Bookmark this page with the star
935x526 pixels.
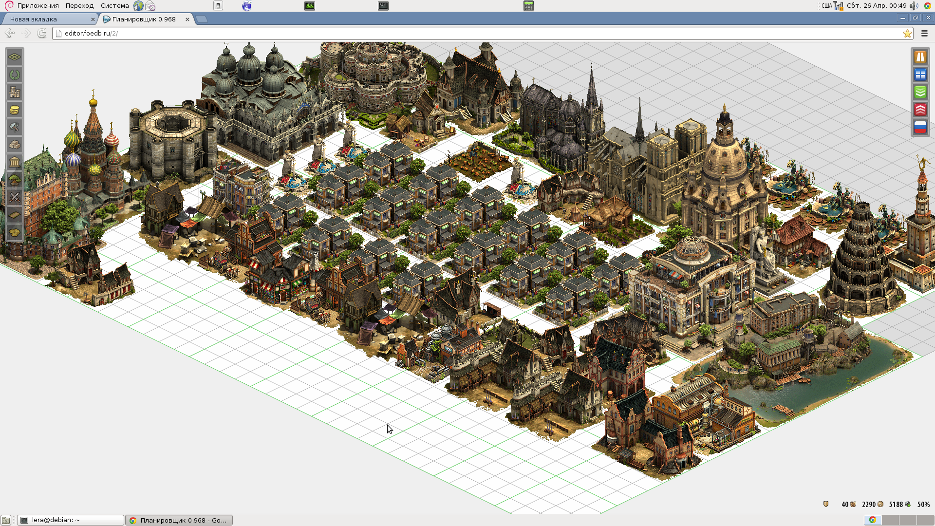click(907, 33)
